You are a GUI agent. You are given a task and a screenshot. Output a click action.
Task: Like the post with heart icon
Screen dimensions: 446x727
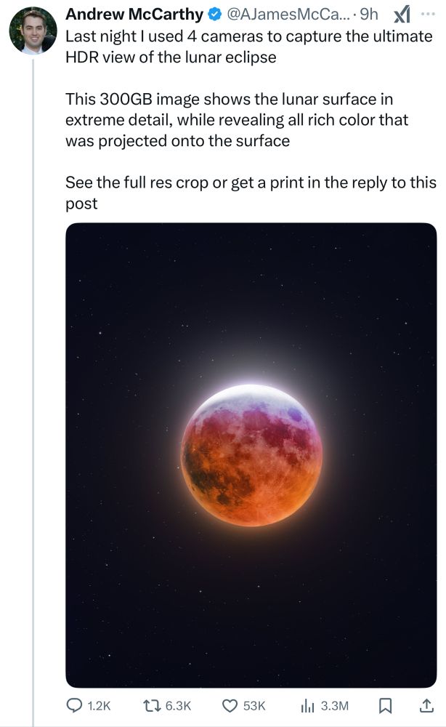tap(230, 705)
